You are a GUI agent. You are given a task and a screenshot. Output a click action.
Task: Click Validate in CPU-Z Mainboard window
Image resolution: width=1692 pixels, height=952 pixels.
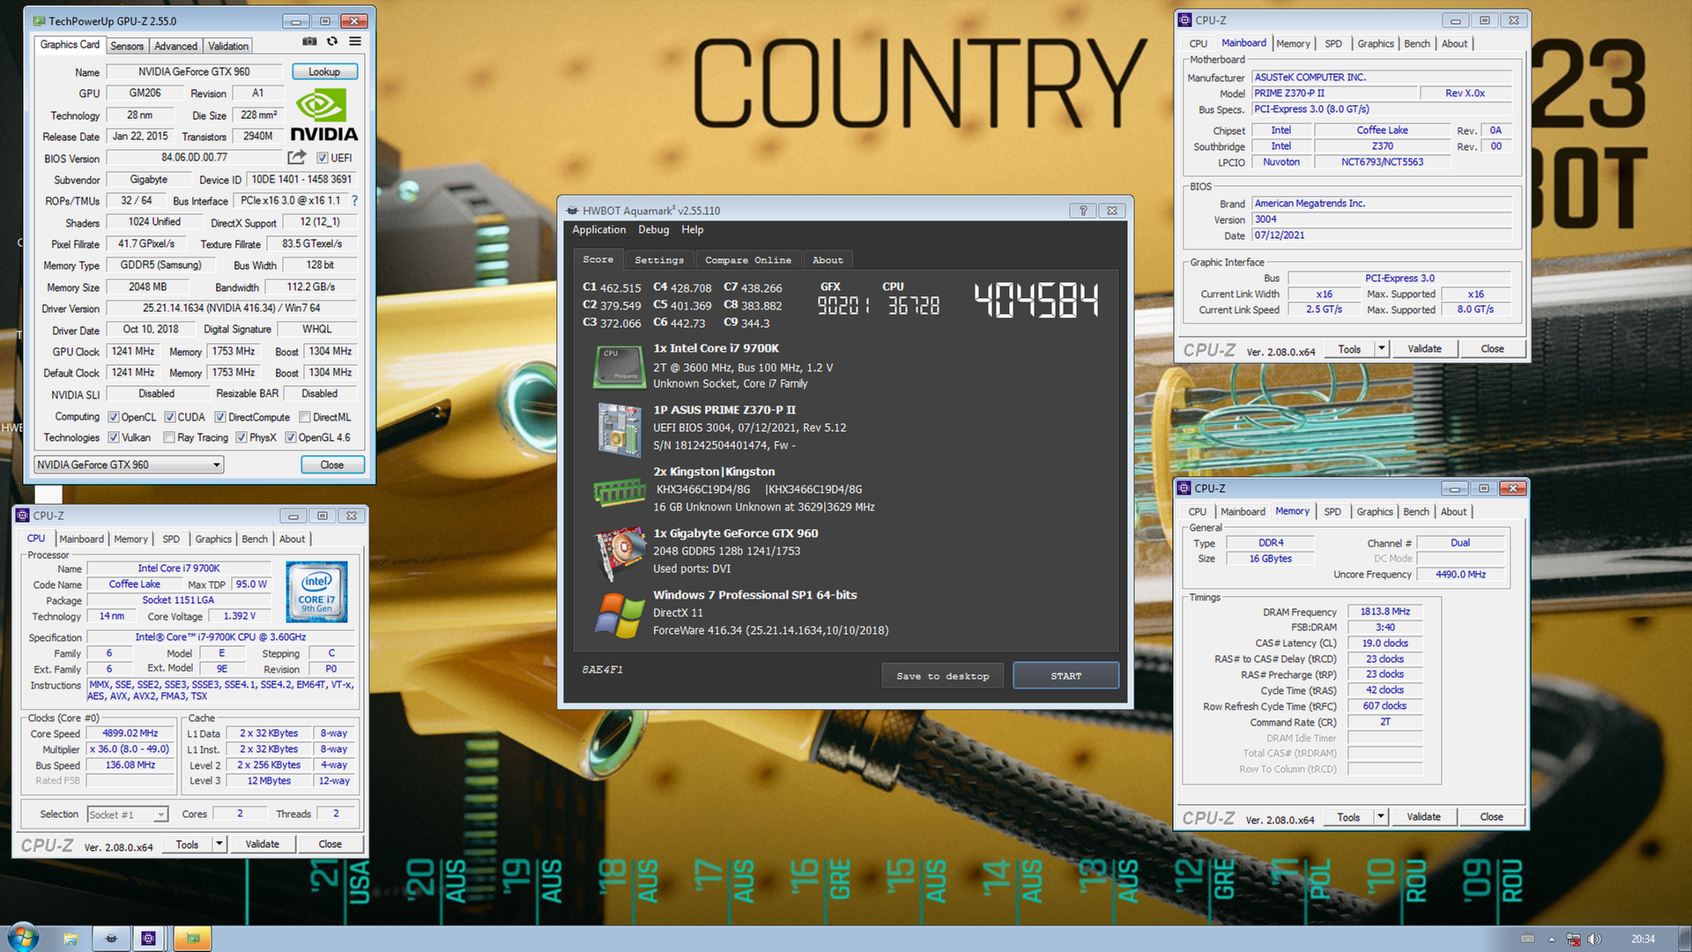[x=1424, y=349]
